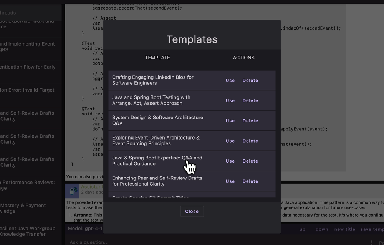Use the "Crafting Engaging LinkedIn Bios" template
The image size is (384, 245).
230,80
